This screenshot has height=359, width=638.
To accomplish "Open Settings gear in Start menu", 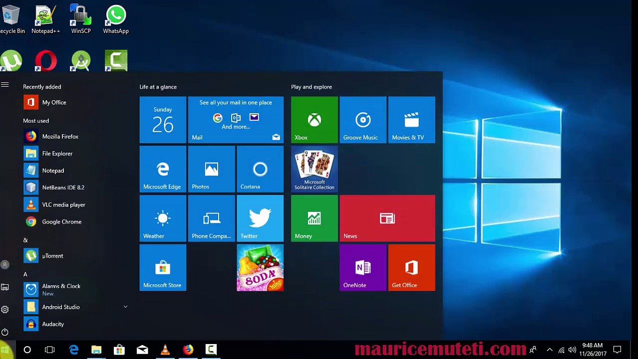I will 5,310.
